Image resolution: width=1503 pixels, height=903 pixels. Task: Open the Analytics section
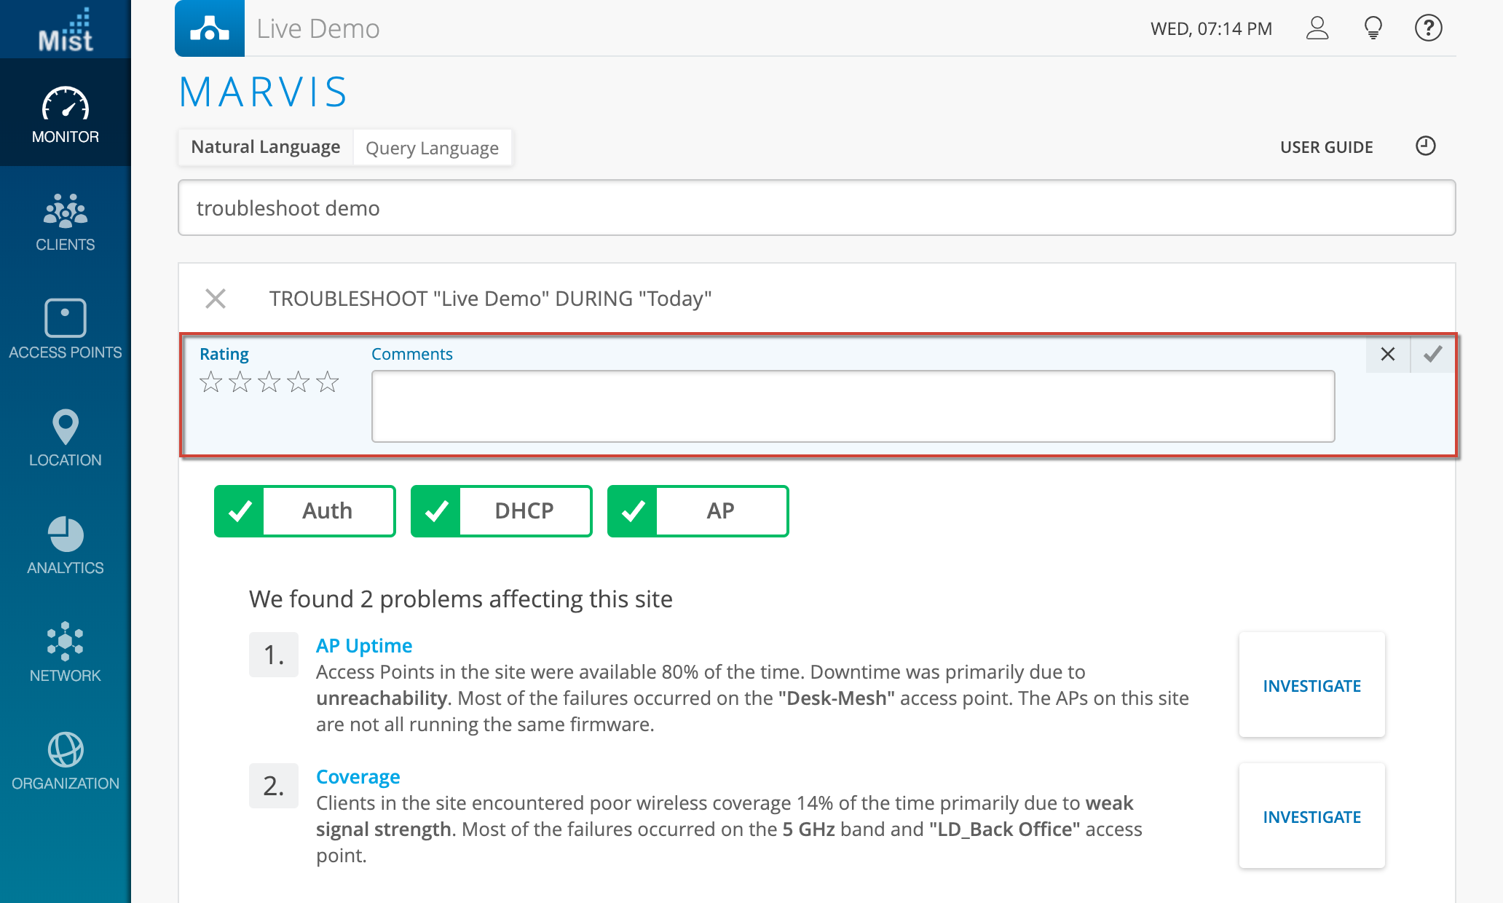click(x=65, y=545)
